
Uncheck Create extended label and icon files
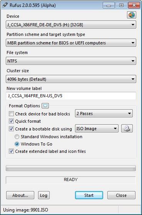click(11, 151)
